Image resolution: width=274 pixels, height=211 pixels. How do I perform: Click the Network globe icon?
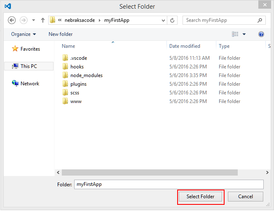(15, 83)
